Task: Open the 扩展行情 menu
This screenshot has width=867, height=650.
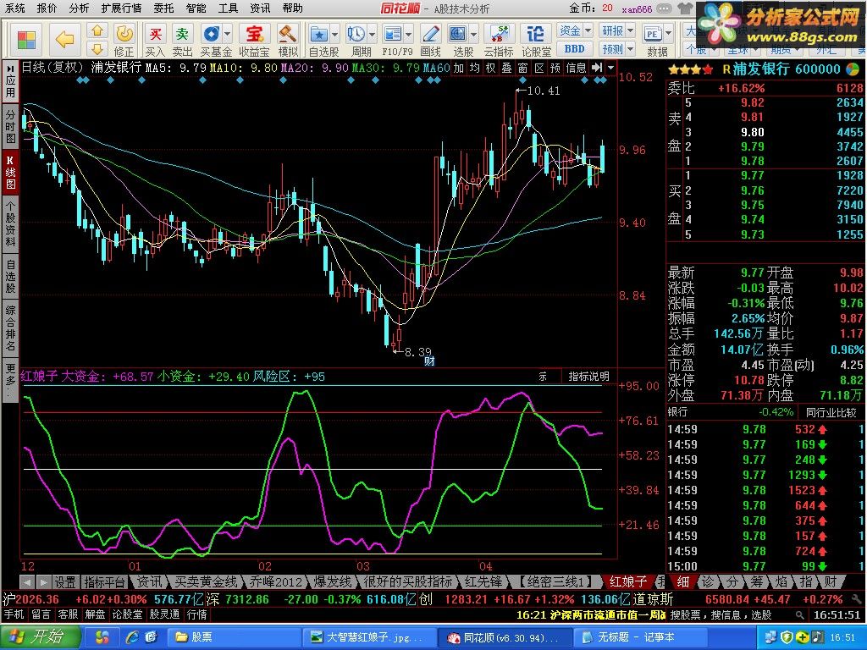Action: click(x=121, y=8)
